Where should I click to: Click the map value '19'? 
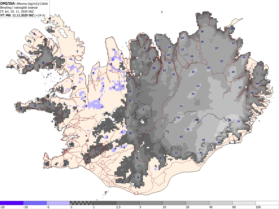(202, 42)
